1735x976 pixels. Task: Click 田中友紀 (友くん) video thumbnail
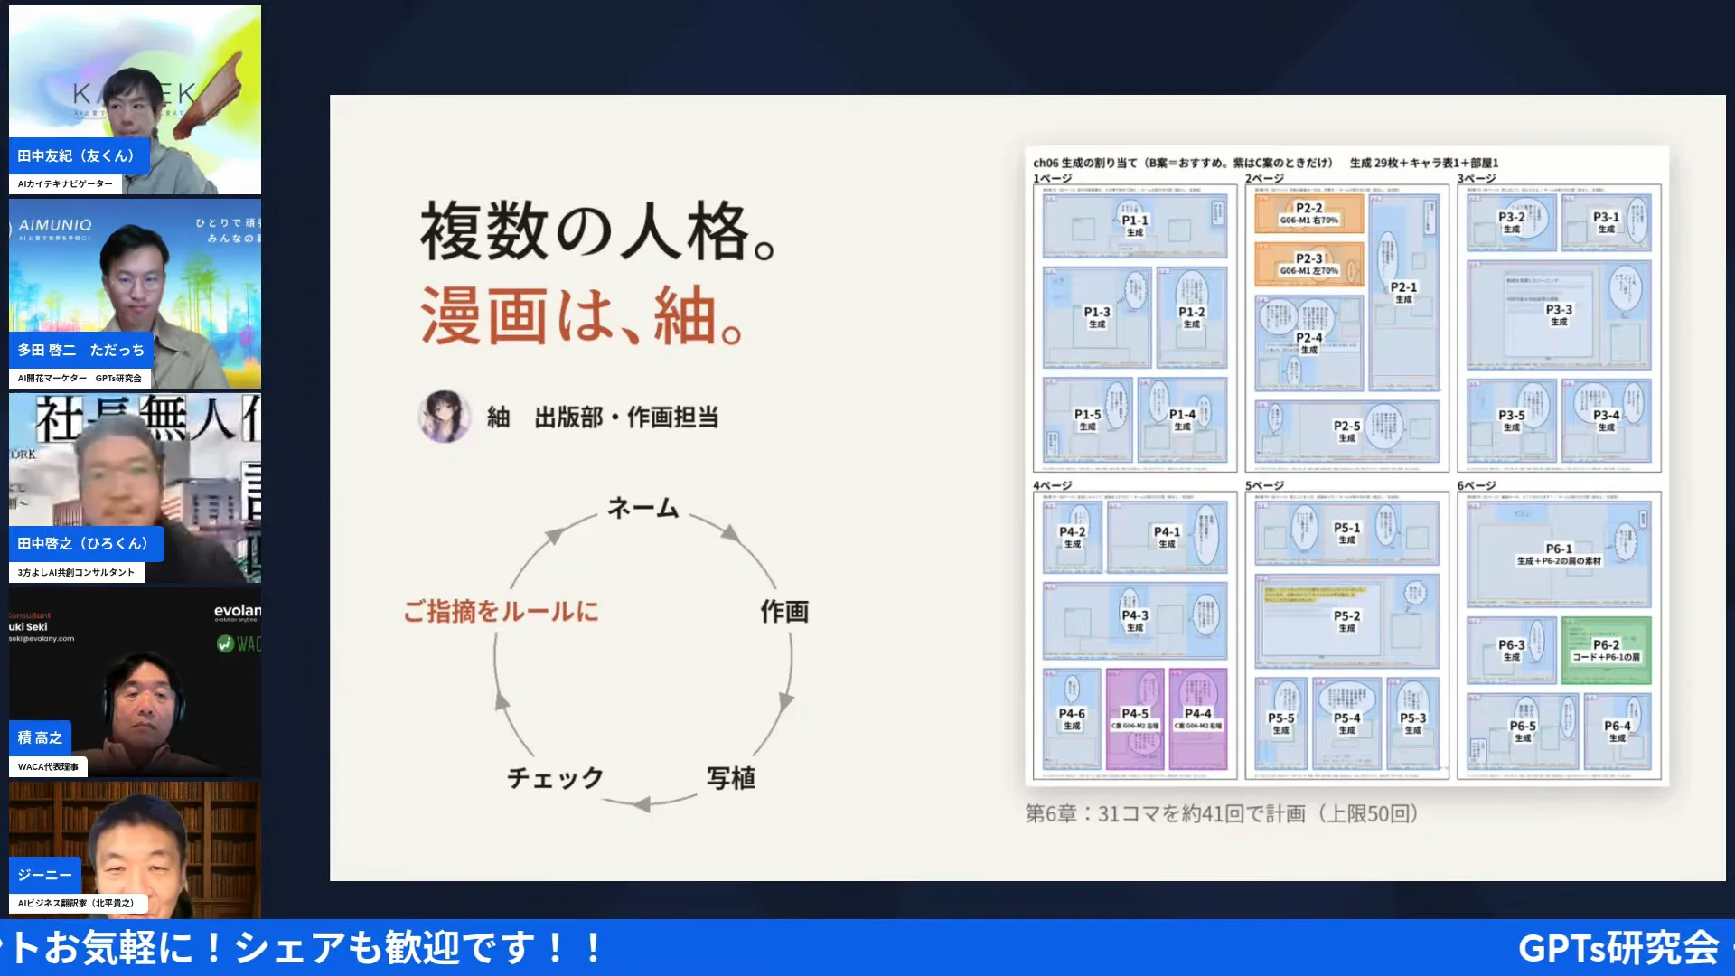pos(135,99)
